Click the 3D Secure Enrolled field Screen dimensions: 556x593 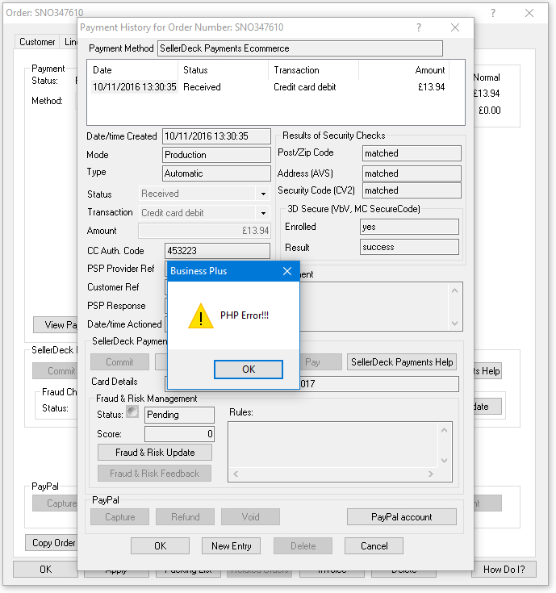point(409,227)
